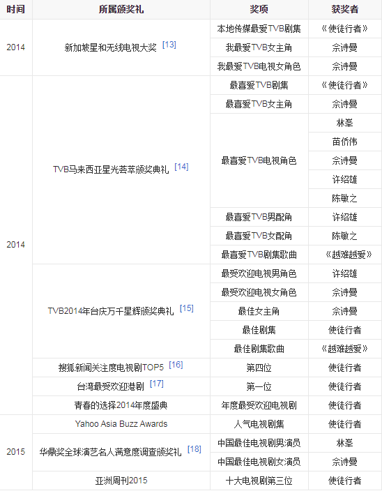
Task: Click 最喜爱TVB电视角色 award cell
Action: pos(259,160)
